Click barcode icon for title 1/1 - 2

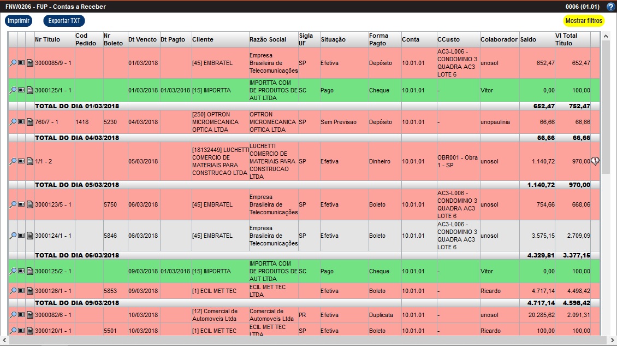21,161
